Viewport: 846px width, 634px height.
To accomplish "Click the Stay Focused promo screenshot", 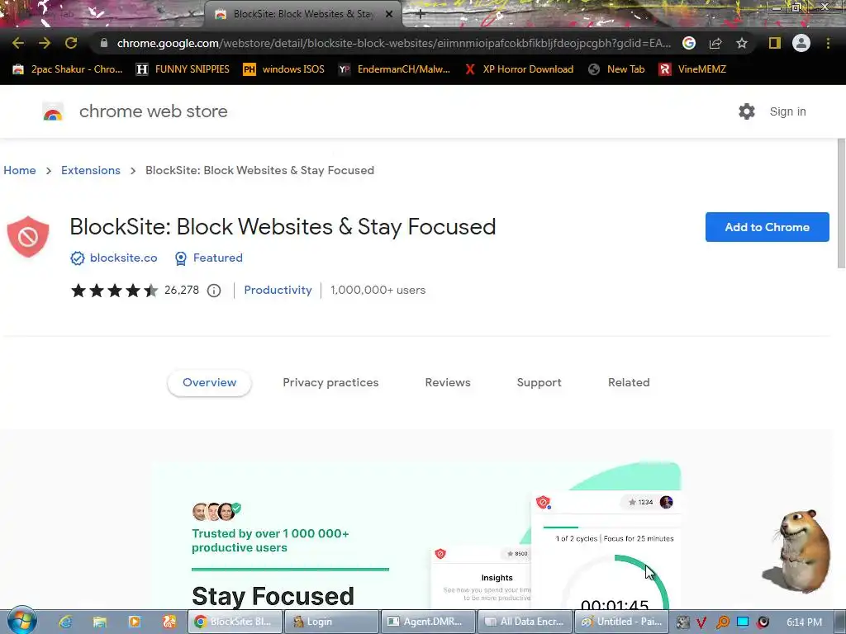I will 416,535.
